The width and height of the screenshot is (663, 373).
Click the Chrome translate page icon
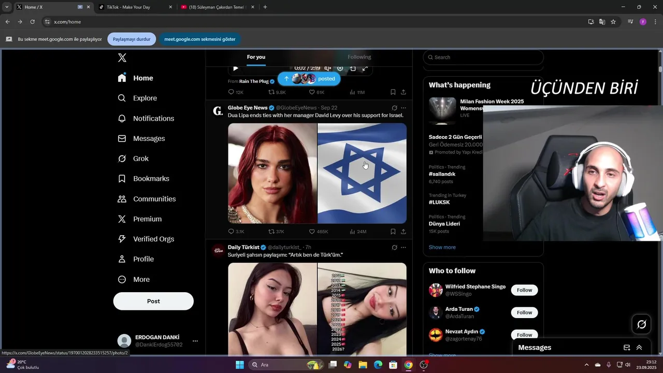coord(602,22)
